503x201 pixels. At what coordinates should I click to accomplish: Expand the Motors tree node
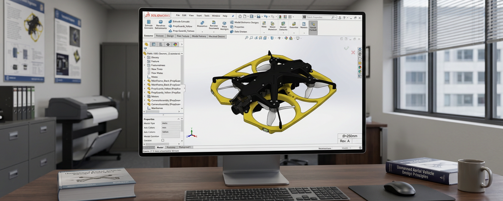click(x=144, y=96)
